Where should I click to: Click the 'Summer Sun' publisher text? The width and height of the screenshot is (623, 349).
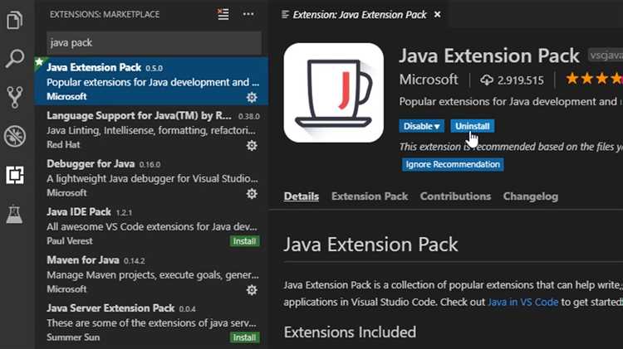point(73,337)
